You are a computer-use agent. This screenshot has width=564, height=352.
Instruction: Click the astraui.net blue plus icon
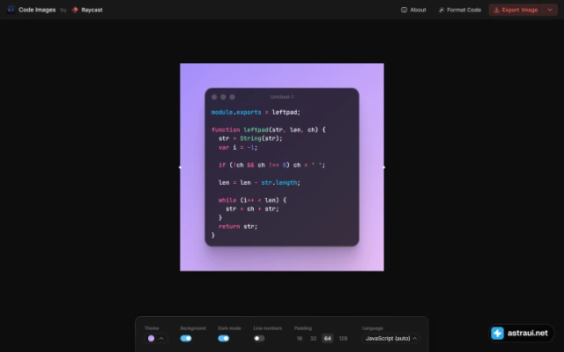point(497,333)
